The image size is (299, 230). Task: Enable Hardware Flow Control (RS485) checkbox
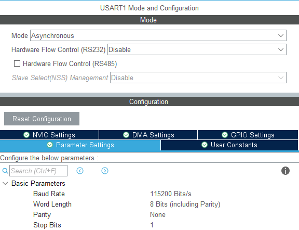(x=17, y=63)
